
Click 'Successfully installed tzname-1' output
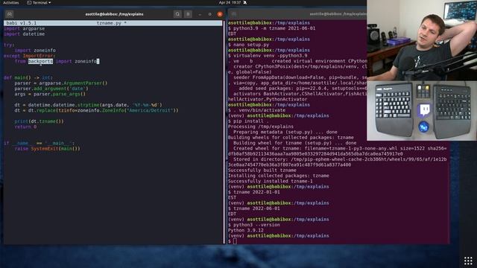point(271,182)
